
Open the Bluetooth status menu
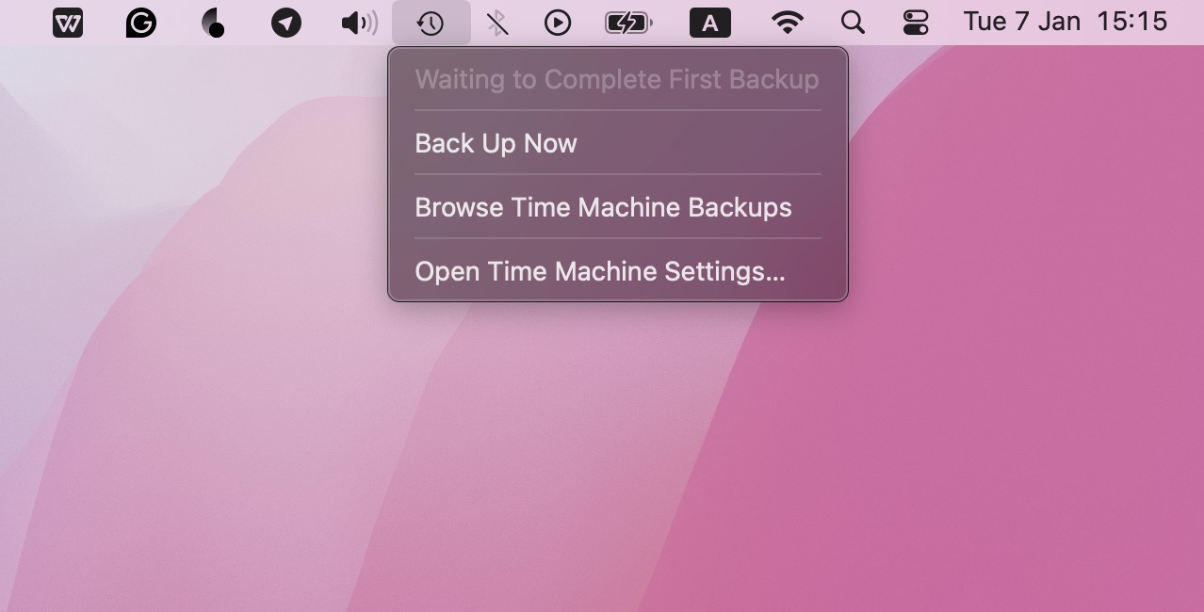(x=497, y=23)
